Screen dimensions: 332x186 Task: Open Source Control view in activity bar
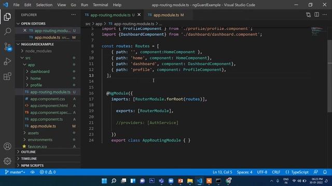(x=8, y=47)
